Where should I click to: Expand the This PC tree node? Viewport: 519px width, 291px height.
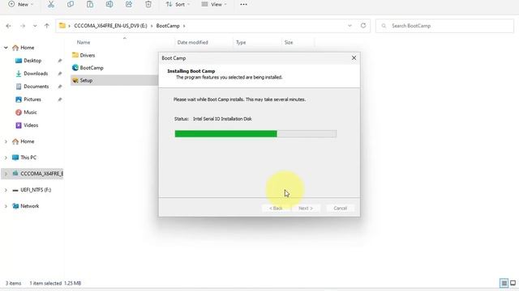[x=6, y=158]
